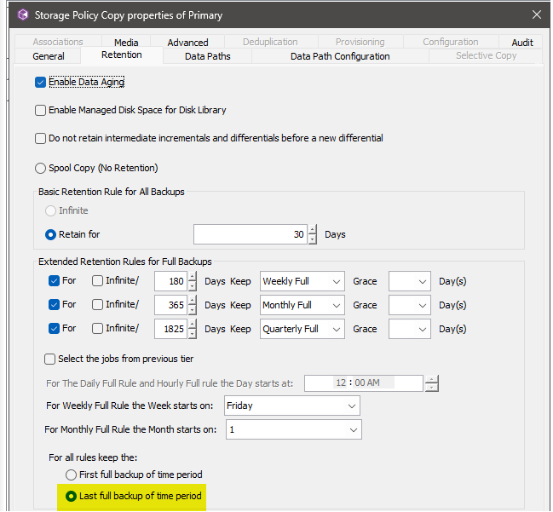This screenshot has width=553, height=512.
Task: Tick Infinite checkbox for the 365 days rule
Action: point(98,305)
